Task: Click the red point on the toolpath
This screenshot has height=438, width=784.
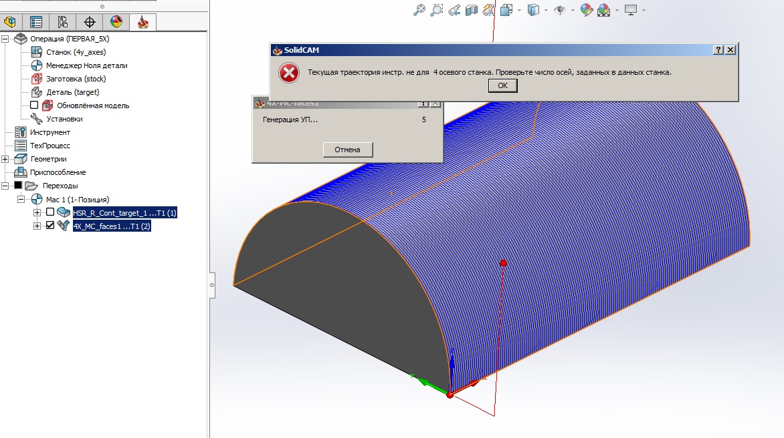Action: [504, 263]
